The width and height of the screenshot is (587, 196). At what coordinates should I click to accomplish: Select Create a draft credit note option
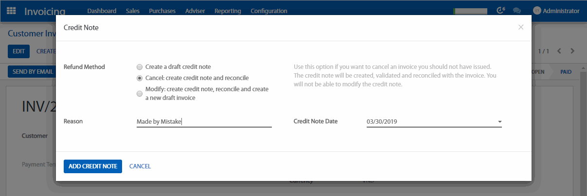[x=140, y=67]
